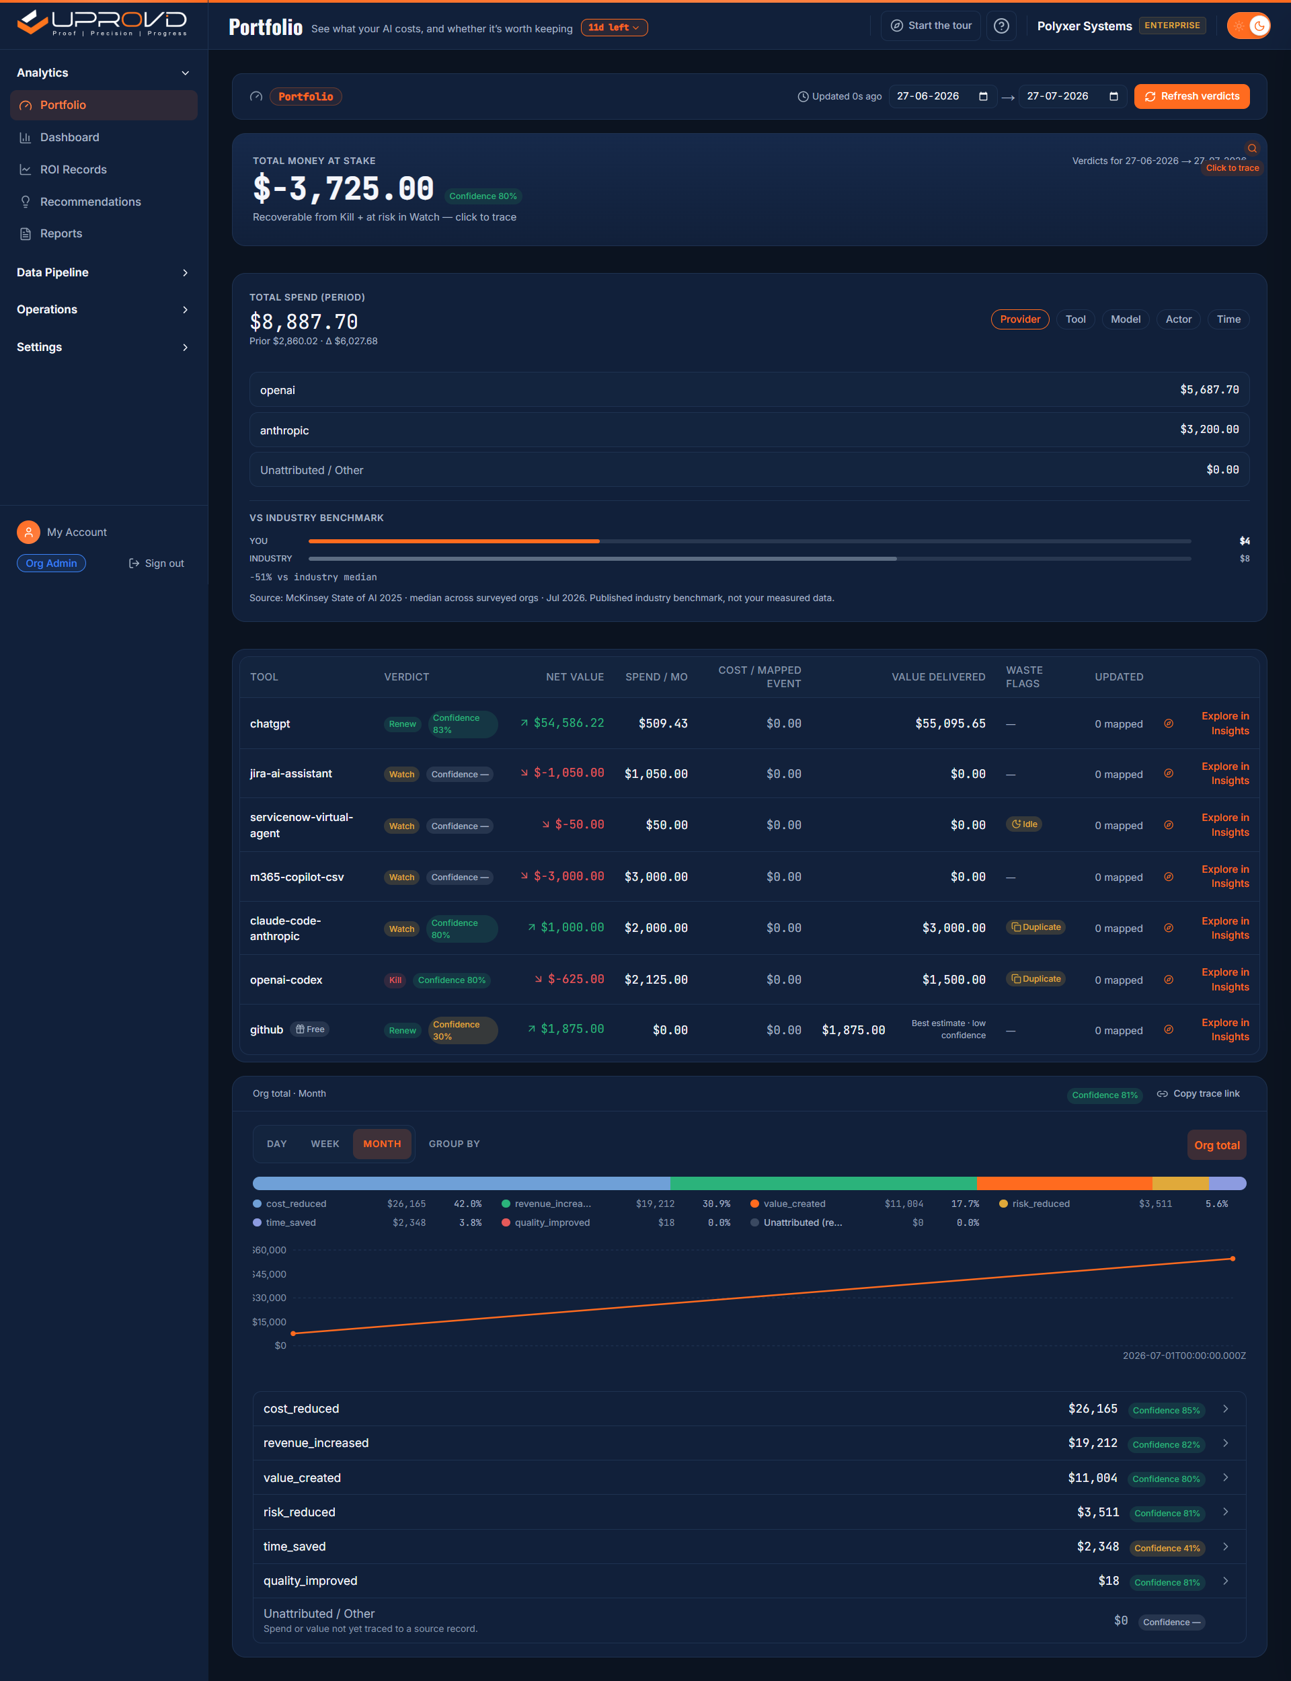The height and width of the screenshot is (1681, 1291).
Task: Click the compass icon in m365-copilot-csv row
Action: pos(1168,877)
